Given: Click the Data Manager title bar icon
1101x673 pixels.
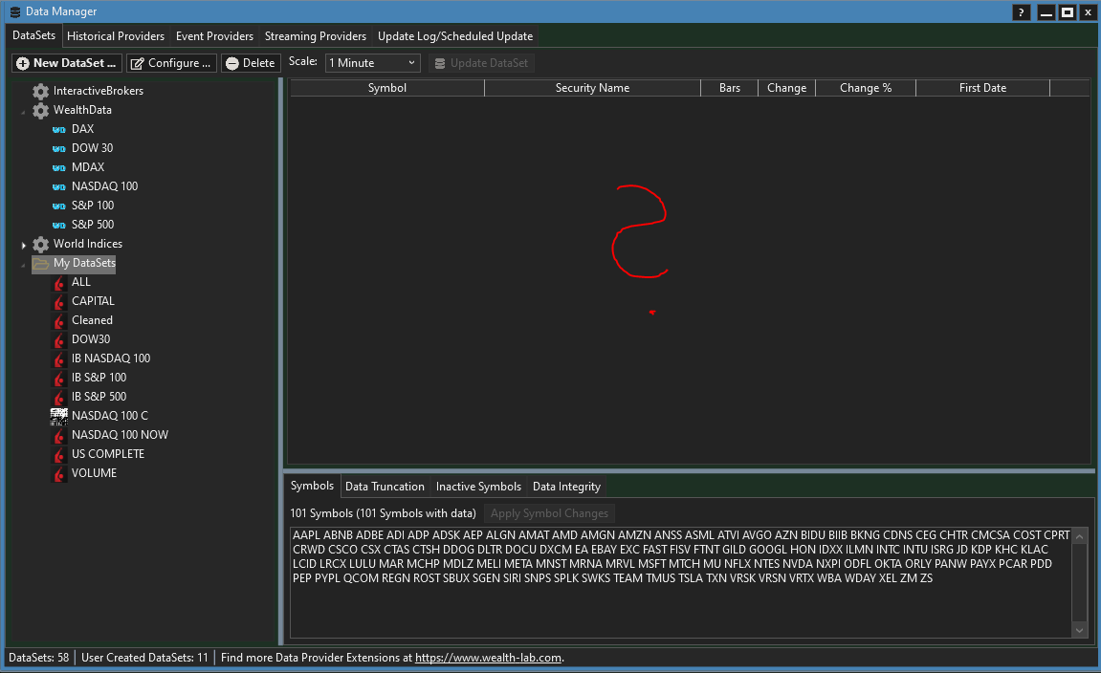Looking at the screenshot, I should point(14,11).
